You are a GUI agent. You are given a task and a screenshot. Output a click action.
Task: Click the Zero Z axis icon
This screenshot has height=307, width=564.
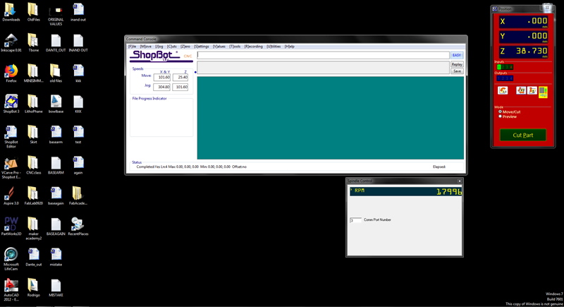[x=532, y=91]
